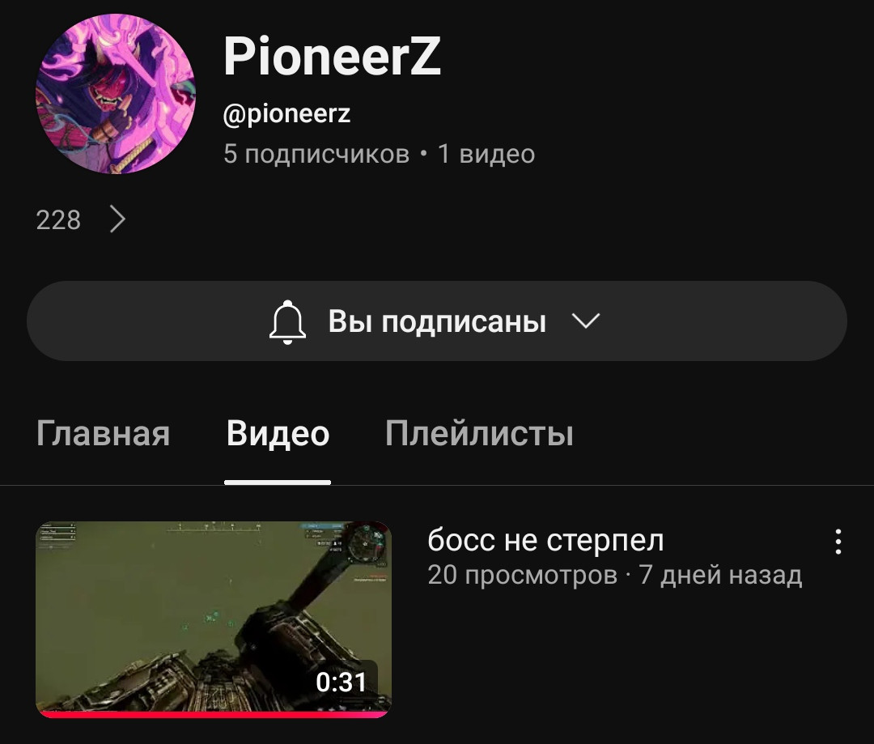Click the 1 видео count label
Viewport: 874px width, 744px height.
[486, 154]
